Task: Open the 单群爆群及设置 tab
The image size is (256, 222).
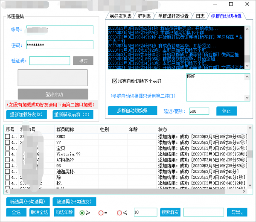Action: click(x=173, y=16)
